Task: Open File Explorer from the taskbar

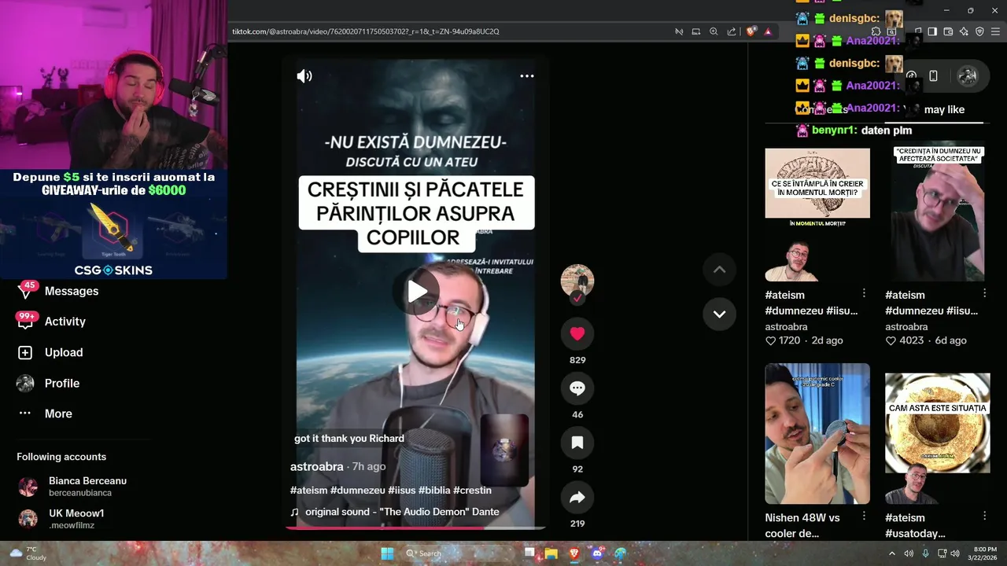Action: coord(551,553)
